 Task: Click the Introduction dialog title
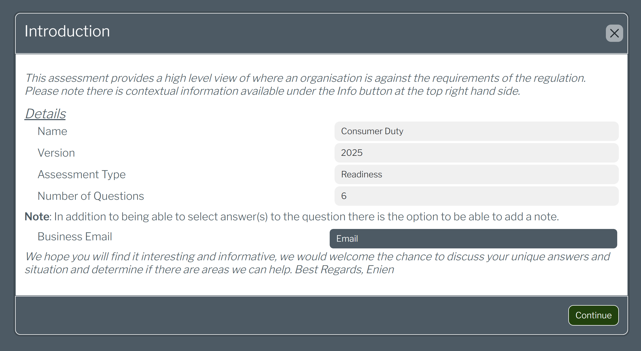click(x=67, y=31)
